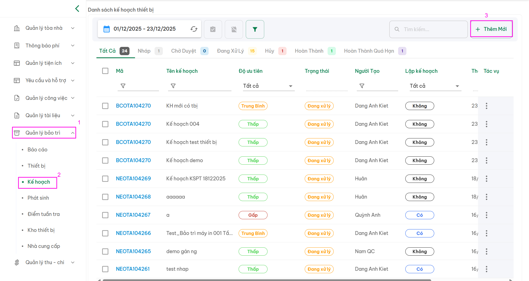Open plan link NEOTA104266
Image resolution: width=529 pixels, height=281 pixels.
133,233
